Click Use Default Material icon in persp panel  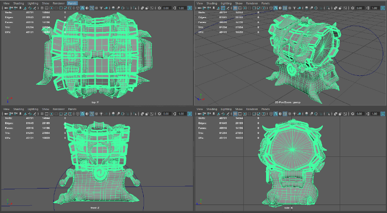(x=280, y=8)
